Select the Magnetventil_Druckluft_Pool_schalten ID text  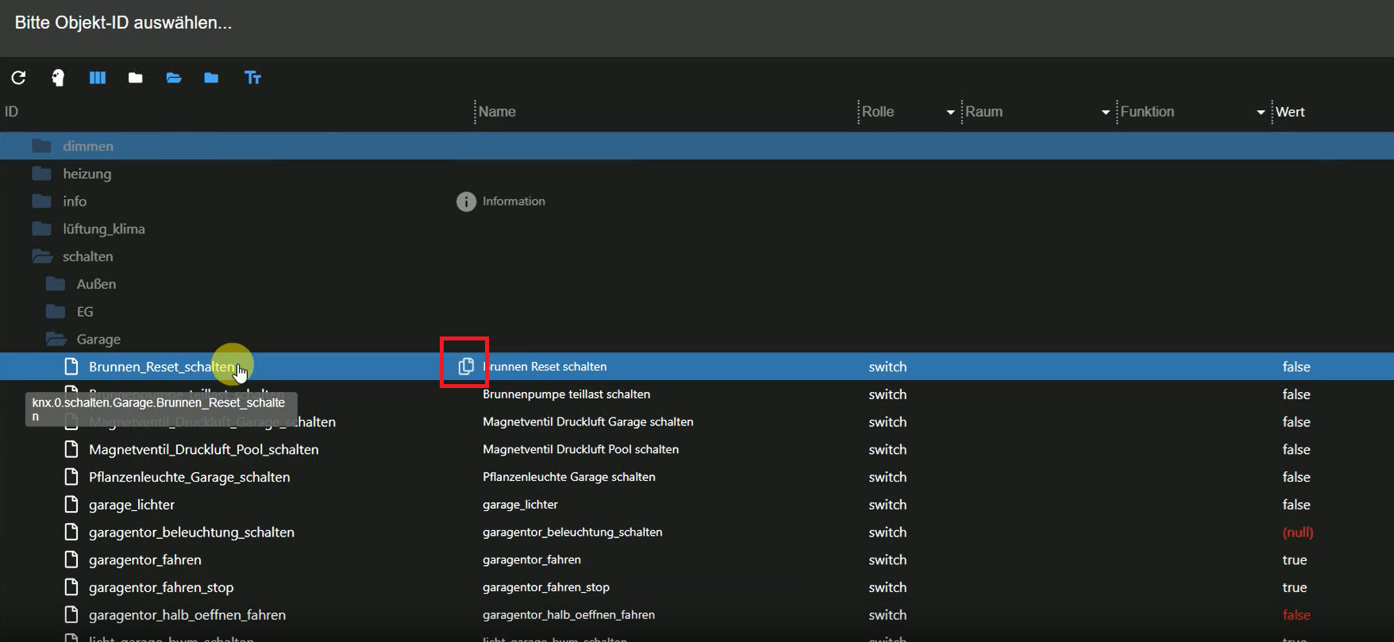pos(204,449)
